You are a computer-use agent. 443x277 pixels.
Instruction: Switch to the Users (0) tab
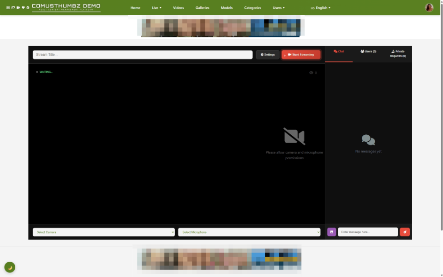pyautogui.click(x=368, y=51)
